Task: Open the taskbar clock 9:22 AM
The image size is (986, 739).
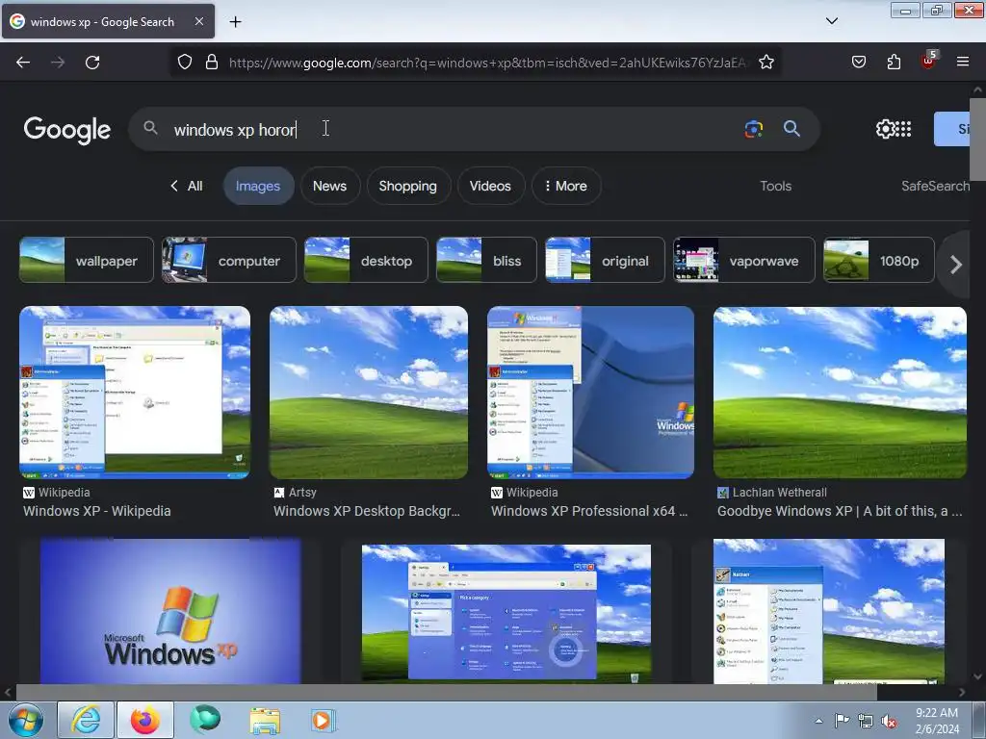Action: (x=937, y=721)
